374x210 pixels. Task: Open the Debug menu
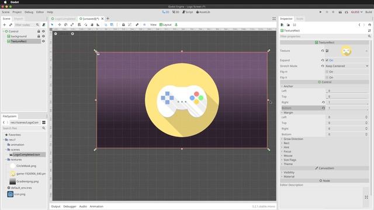pos(29,12)
